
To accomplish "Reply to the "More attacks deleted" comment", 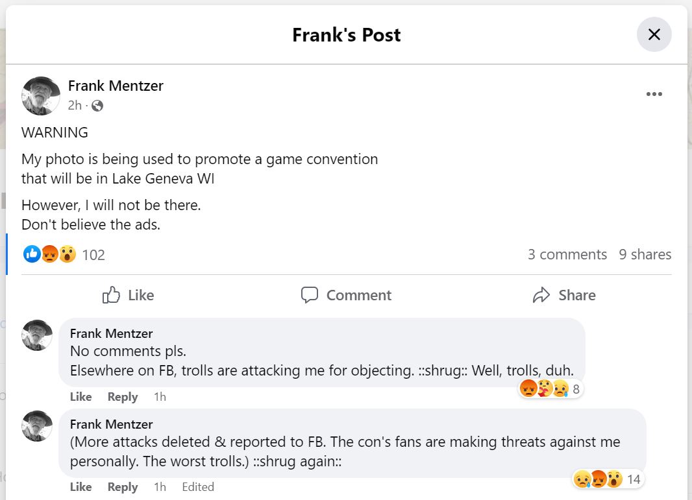I will [123, 487].
